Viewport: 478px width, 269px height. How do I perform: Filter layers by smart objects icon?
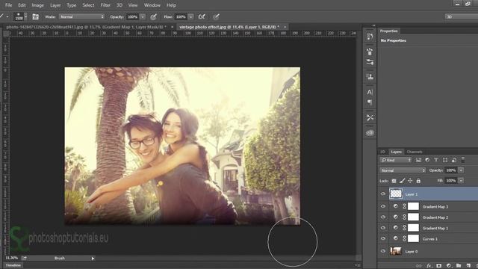coord(454,160)
